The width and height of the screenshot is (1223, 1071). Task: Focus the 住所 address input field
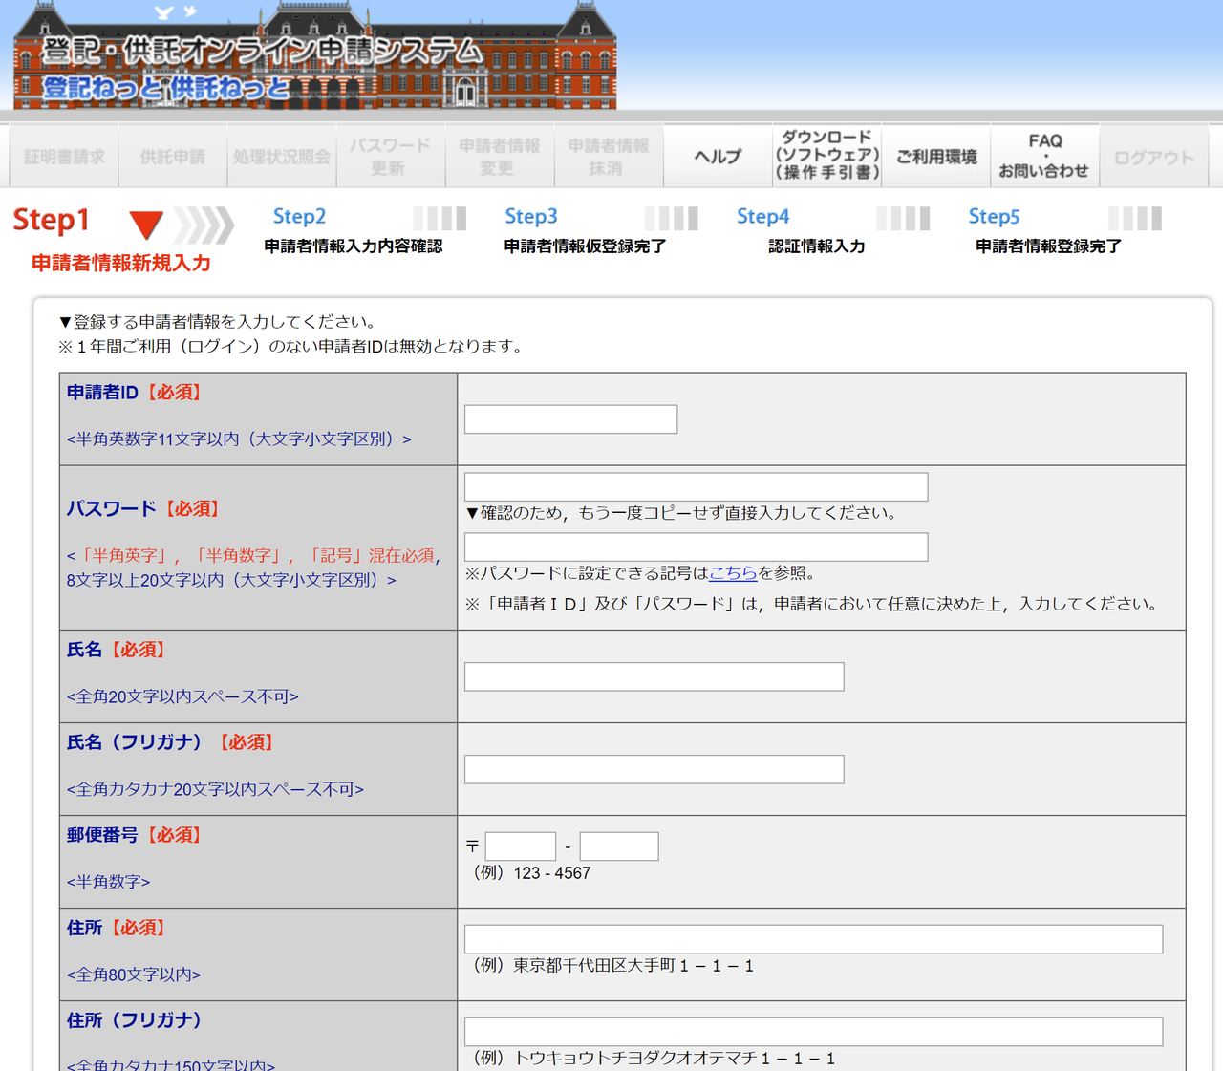pos(813,939)
